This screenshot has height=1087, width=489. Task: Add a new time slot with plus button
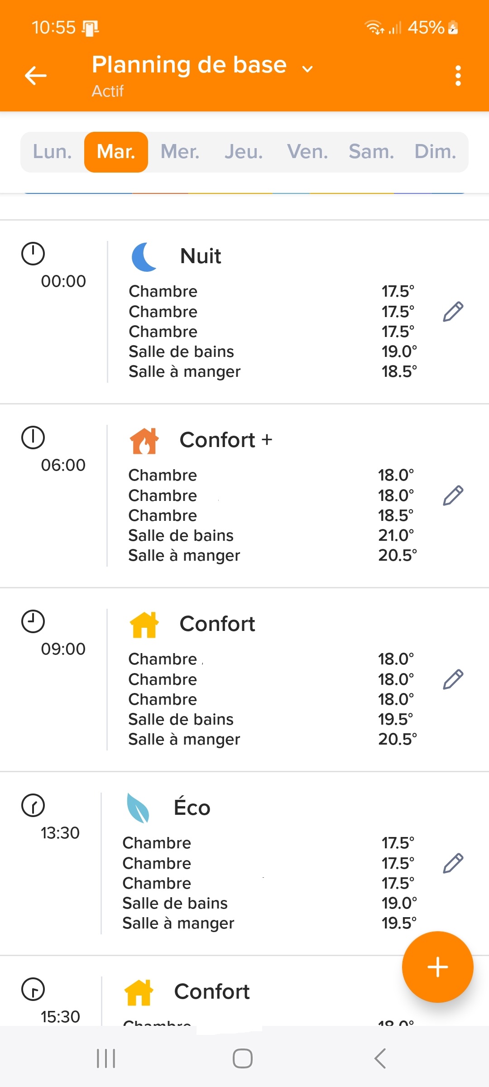click(437, 967)
